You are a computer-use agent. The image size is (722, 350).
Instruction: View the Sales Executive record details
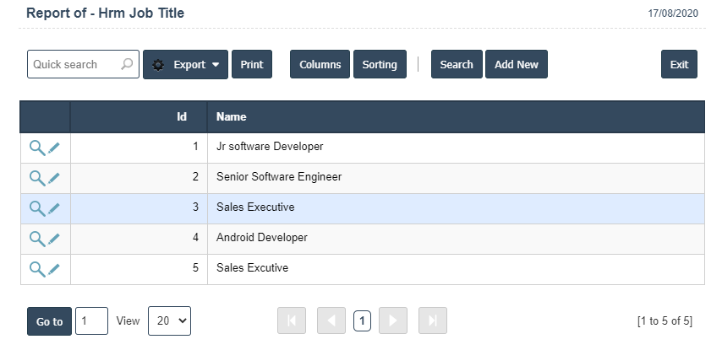(37, 208)
